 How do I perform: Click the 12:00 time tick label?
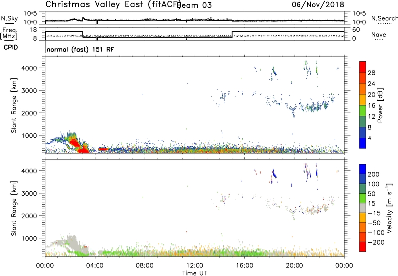[195, 266]
